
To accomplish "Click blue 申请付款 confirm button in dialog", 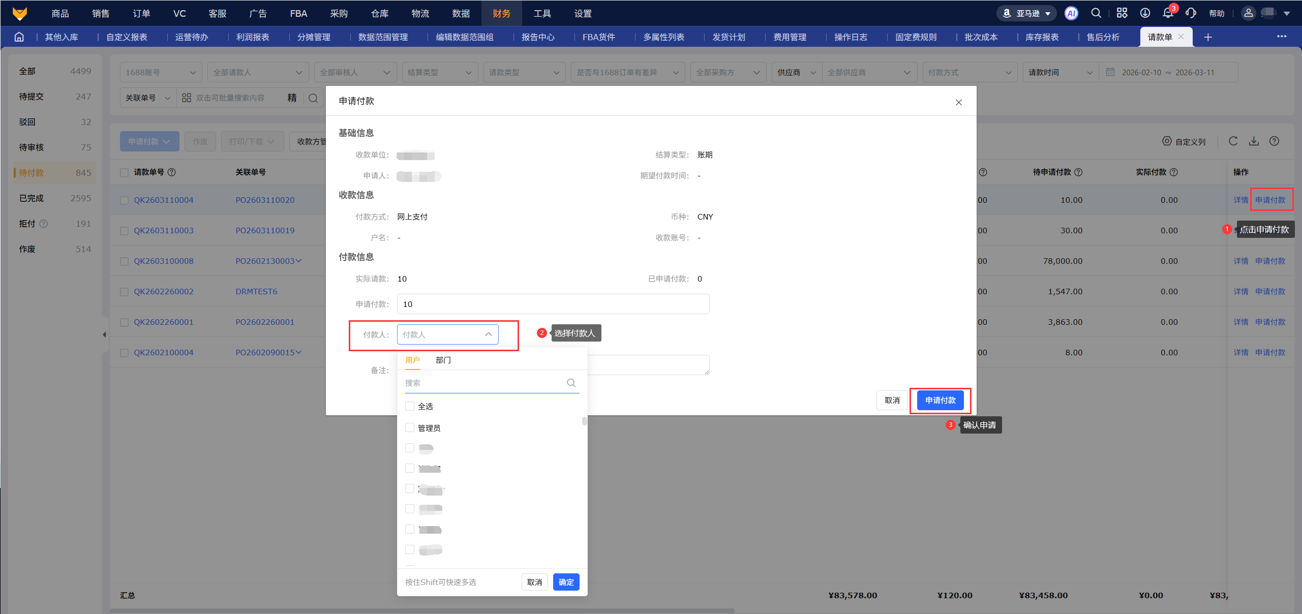I will [940, 401].
